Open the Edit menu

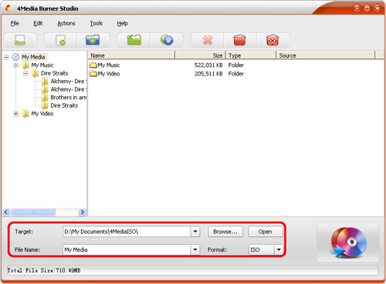tap(38, 23)
